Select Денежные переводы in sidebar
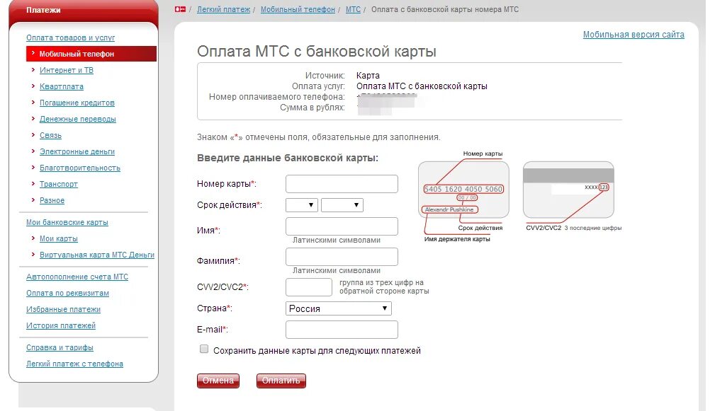The width and height of the screenshot is (715, 411). click(77, 120)
